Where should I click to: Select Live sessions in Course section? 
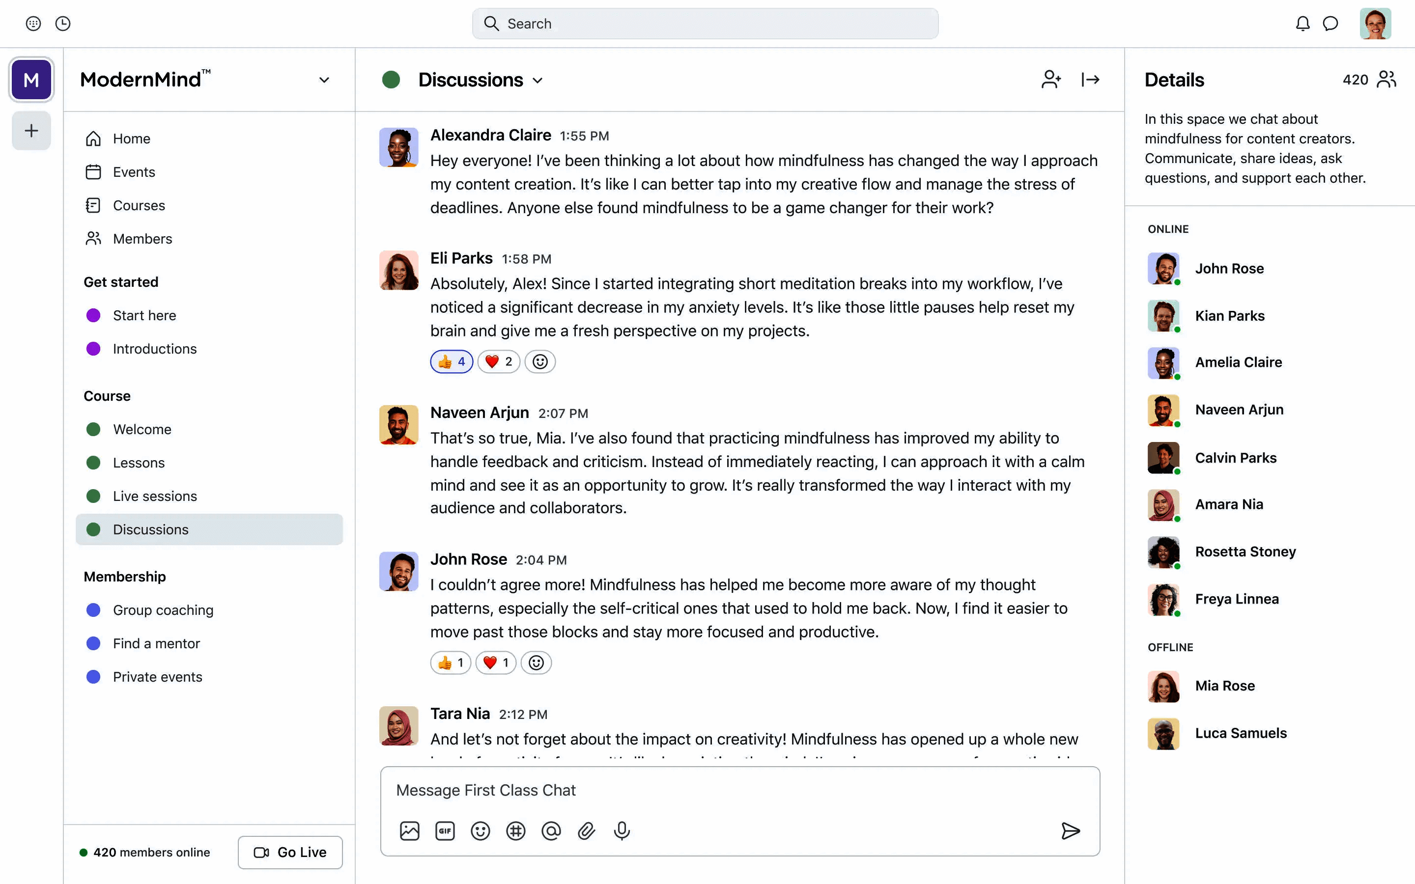click(x=154, y=496)
